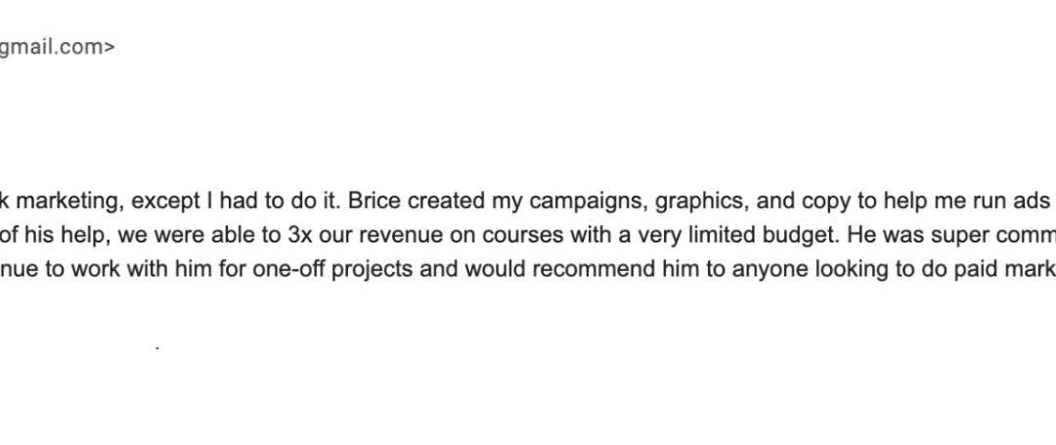Click the word "budget." ending the sentence
Image resolution: width=1056 pixels, height=445 pixels.
(x=802, y=235)
